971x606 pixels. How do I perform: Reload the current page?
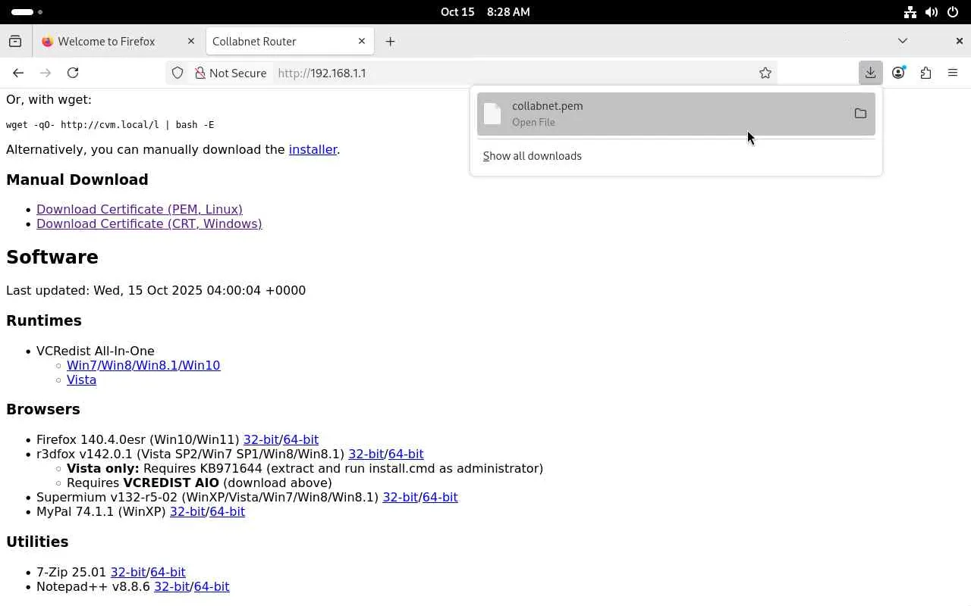pos(73,73)
